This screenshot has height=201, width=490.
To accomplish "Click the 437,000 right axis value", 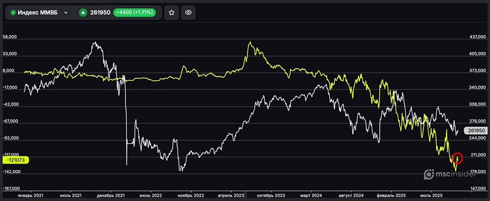I will 478,37.
